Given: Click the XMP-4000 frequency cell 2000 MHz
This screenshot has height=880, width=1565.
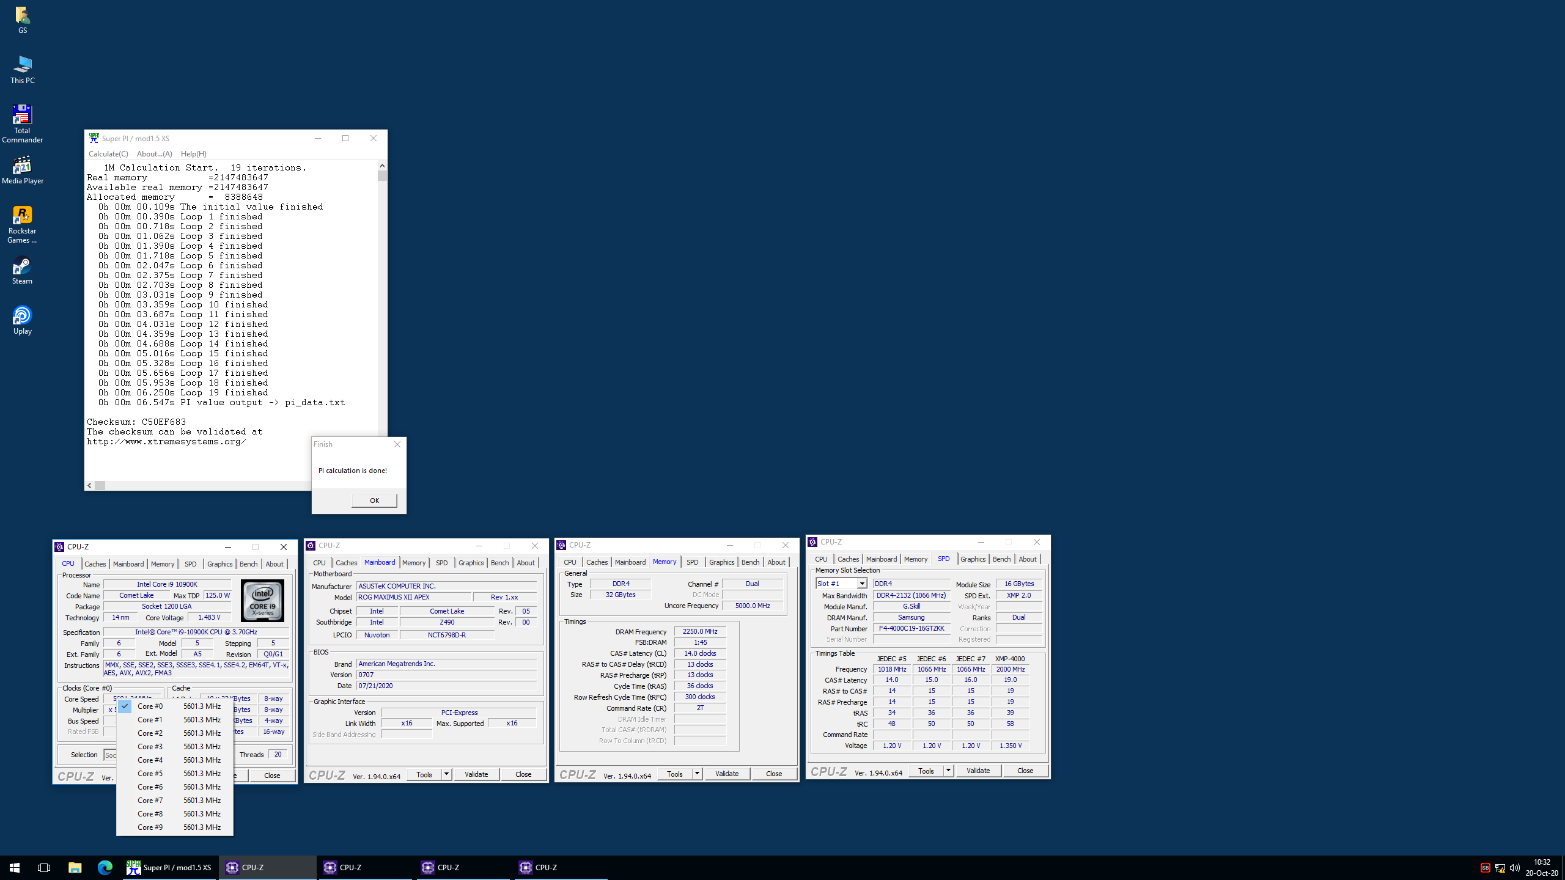Looking at the screenshot, I should point(1011,669).
